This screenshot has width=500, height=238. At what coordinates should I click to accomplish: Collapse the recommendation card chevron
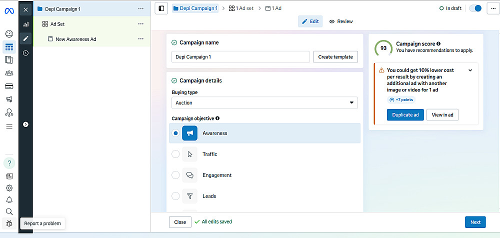pos(470,70)
